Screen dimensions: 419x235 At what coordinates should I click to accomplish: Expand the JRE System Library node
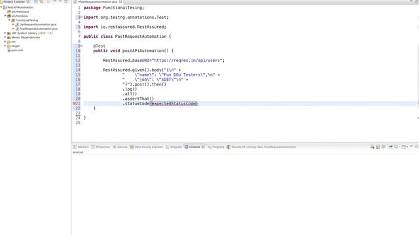point(5,33)
